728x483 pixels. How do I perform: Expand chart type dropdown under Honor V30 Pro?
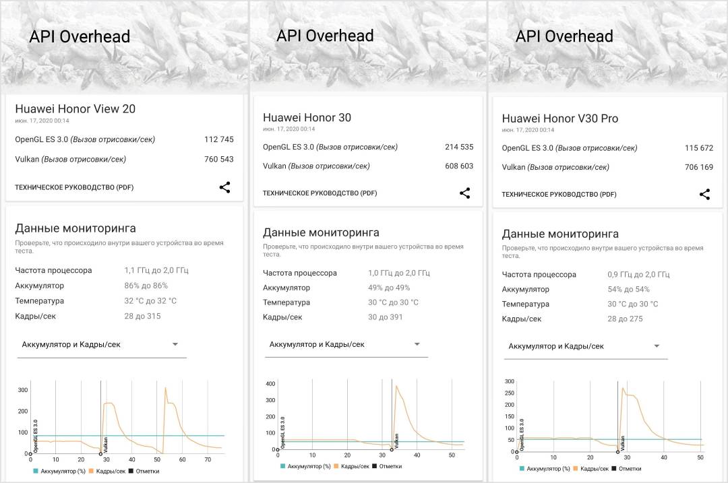tap(584, 346)
